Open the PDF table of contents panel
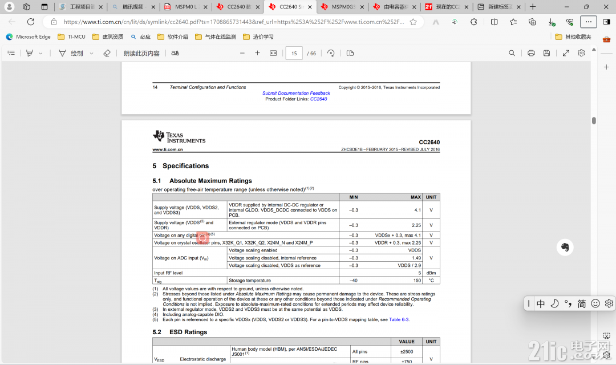 11,53
